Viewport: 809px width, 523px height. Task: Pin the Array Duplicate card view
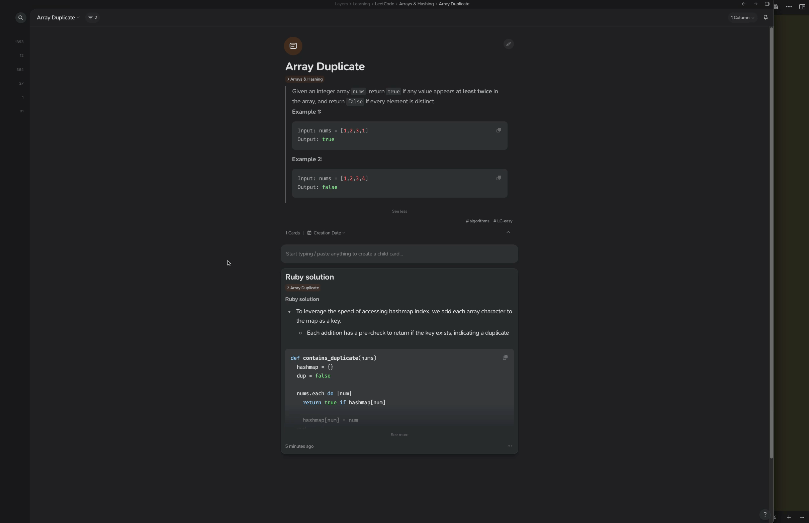pos(766,18)
